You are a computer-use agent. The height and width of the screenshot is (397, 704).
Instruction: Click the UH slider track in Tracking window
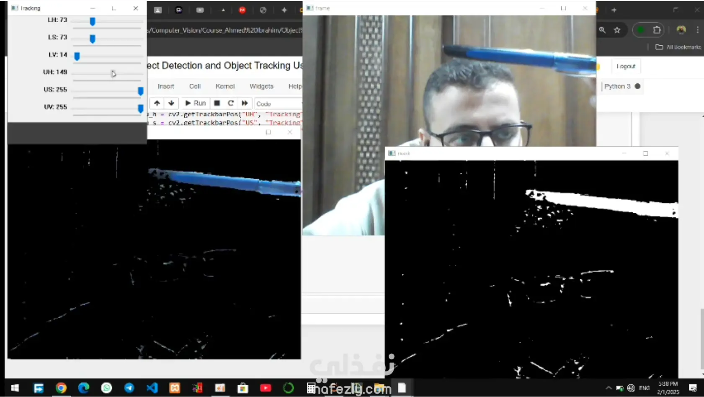[108, 74]
